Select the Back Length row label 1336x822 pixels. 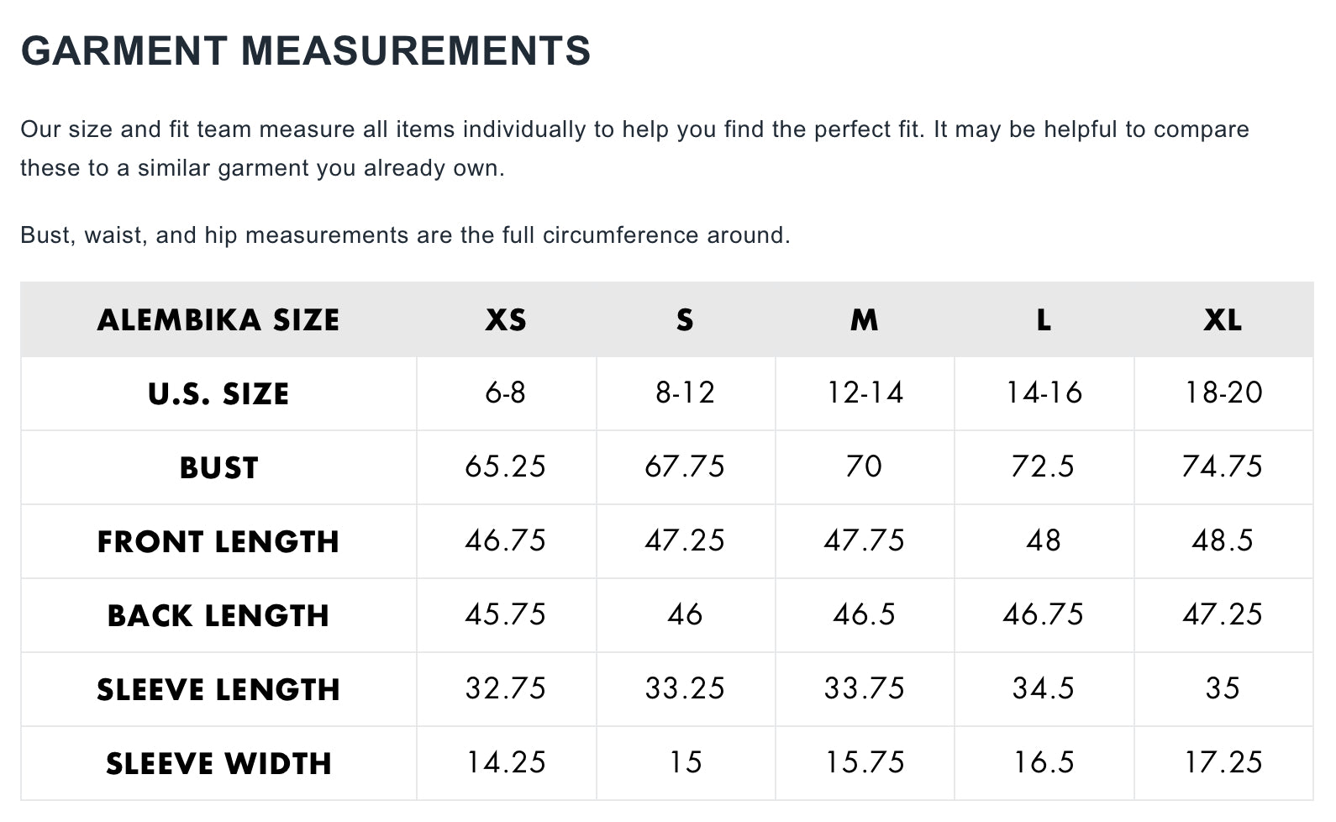coord(218,615)
